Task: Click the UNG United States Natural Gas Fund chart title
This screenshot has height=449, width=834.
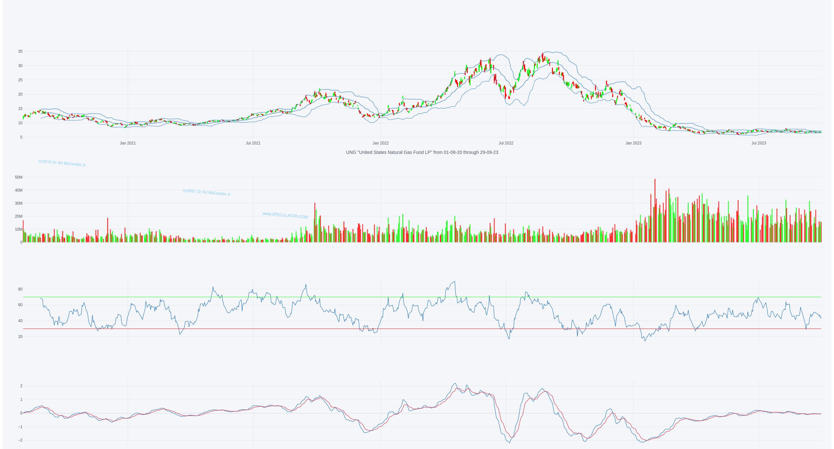Action: [x=422, y=152]
